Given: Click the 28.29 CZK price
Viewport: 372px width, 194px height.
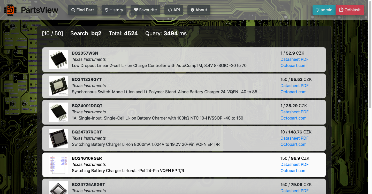Looking at the screenshot, I should click(296, 106).
